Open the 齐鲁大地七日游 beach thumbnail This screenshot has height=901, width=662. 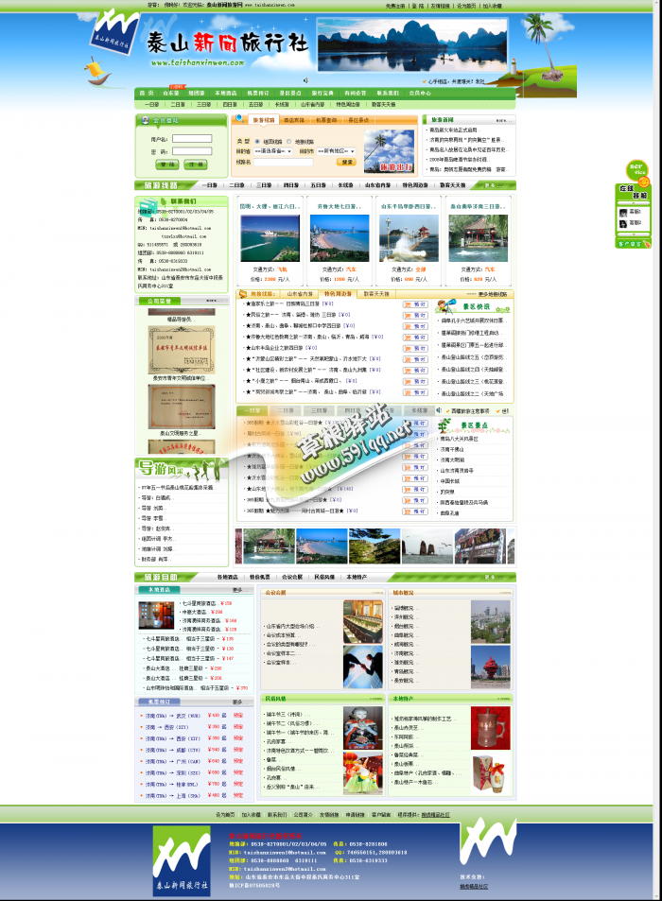click(340, 238)
